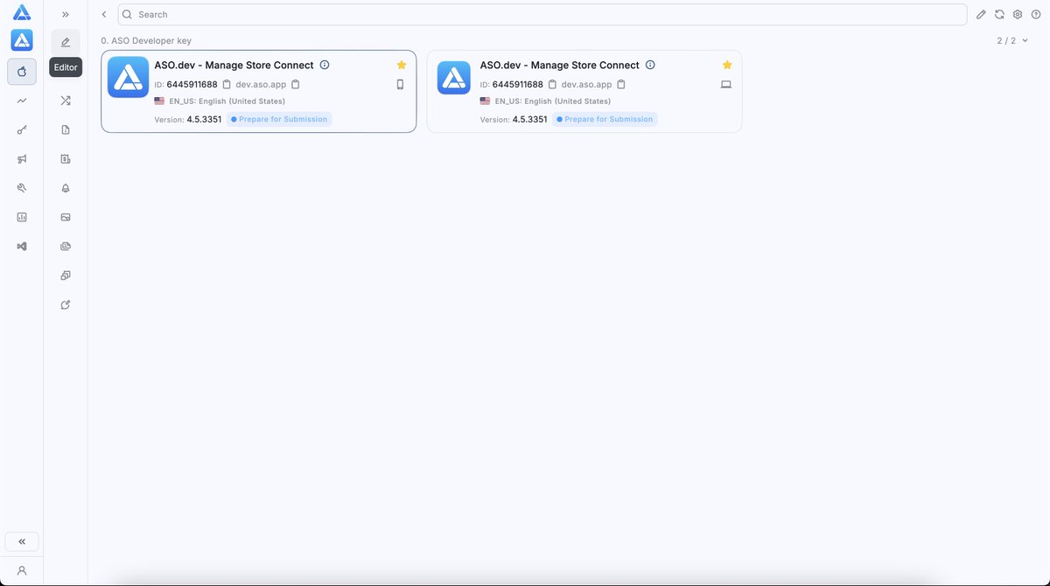Click Prepare for Submission badge on Mac card
The height and width of the screenshot is (586, 1050).
click(x=605, y=119)
